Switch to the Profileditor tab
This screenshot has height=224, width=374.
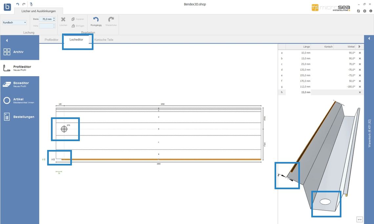click(x=52, y=40)
